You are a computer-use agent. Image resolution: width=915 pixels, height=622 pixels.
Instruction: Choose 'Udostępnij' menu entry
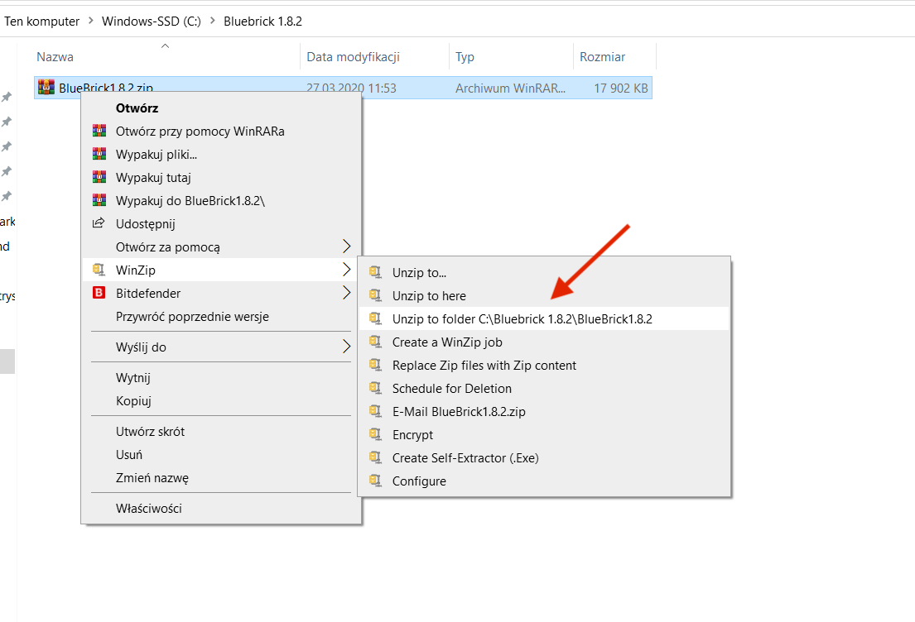(221, 224)
